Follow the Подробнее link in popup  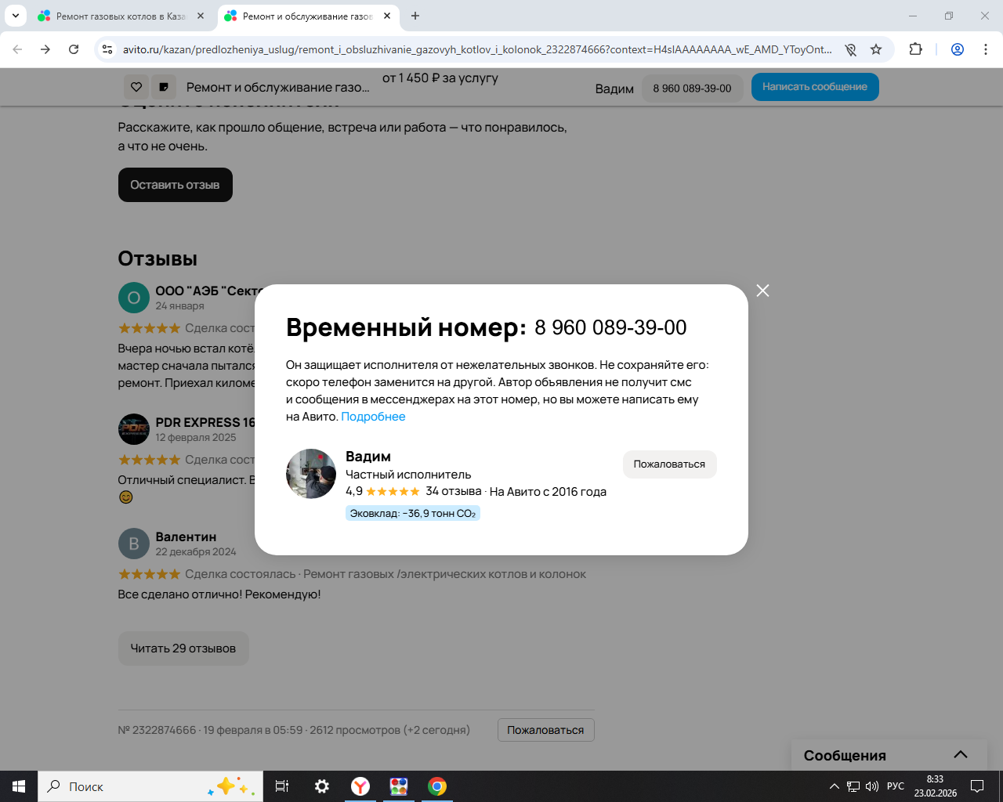pos(373,417)
